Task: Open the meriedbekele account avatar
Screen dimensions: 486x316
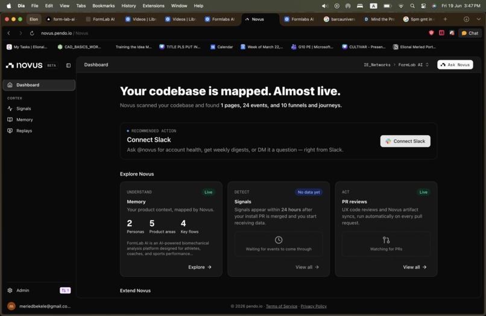Action: tap(11, 306)
